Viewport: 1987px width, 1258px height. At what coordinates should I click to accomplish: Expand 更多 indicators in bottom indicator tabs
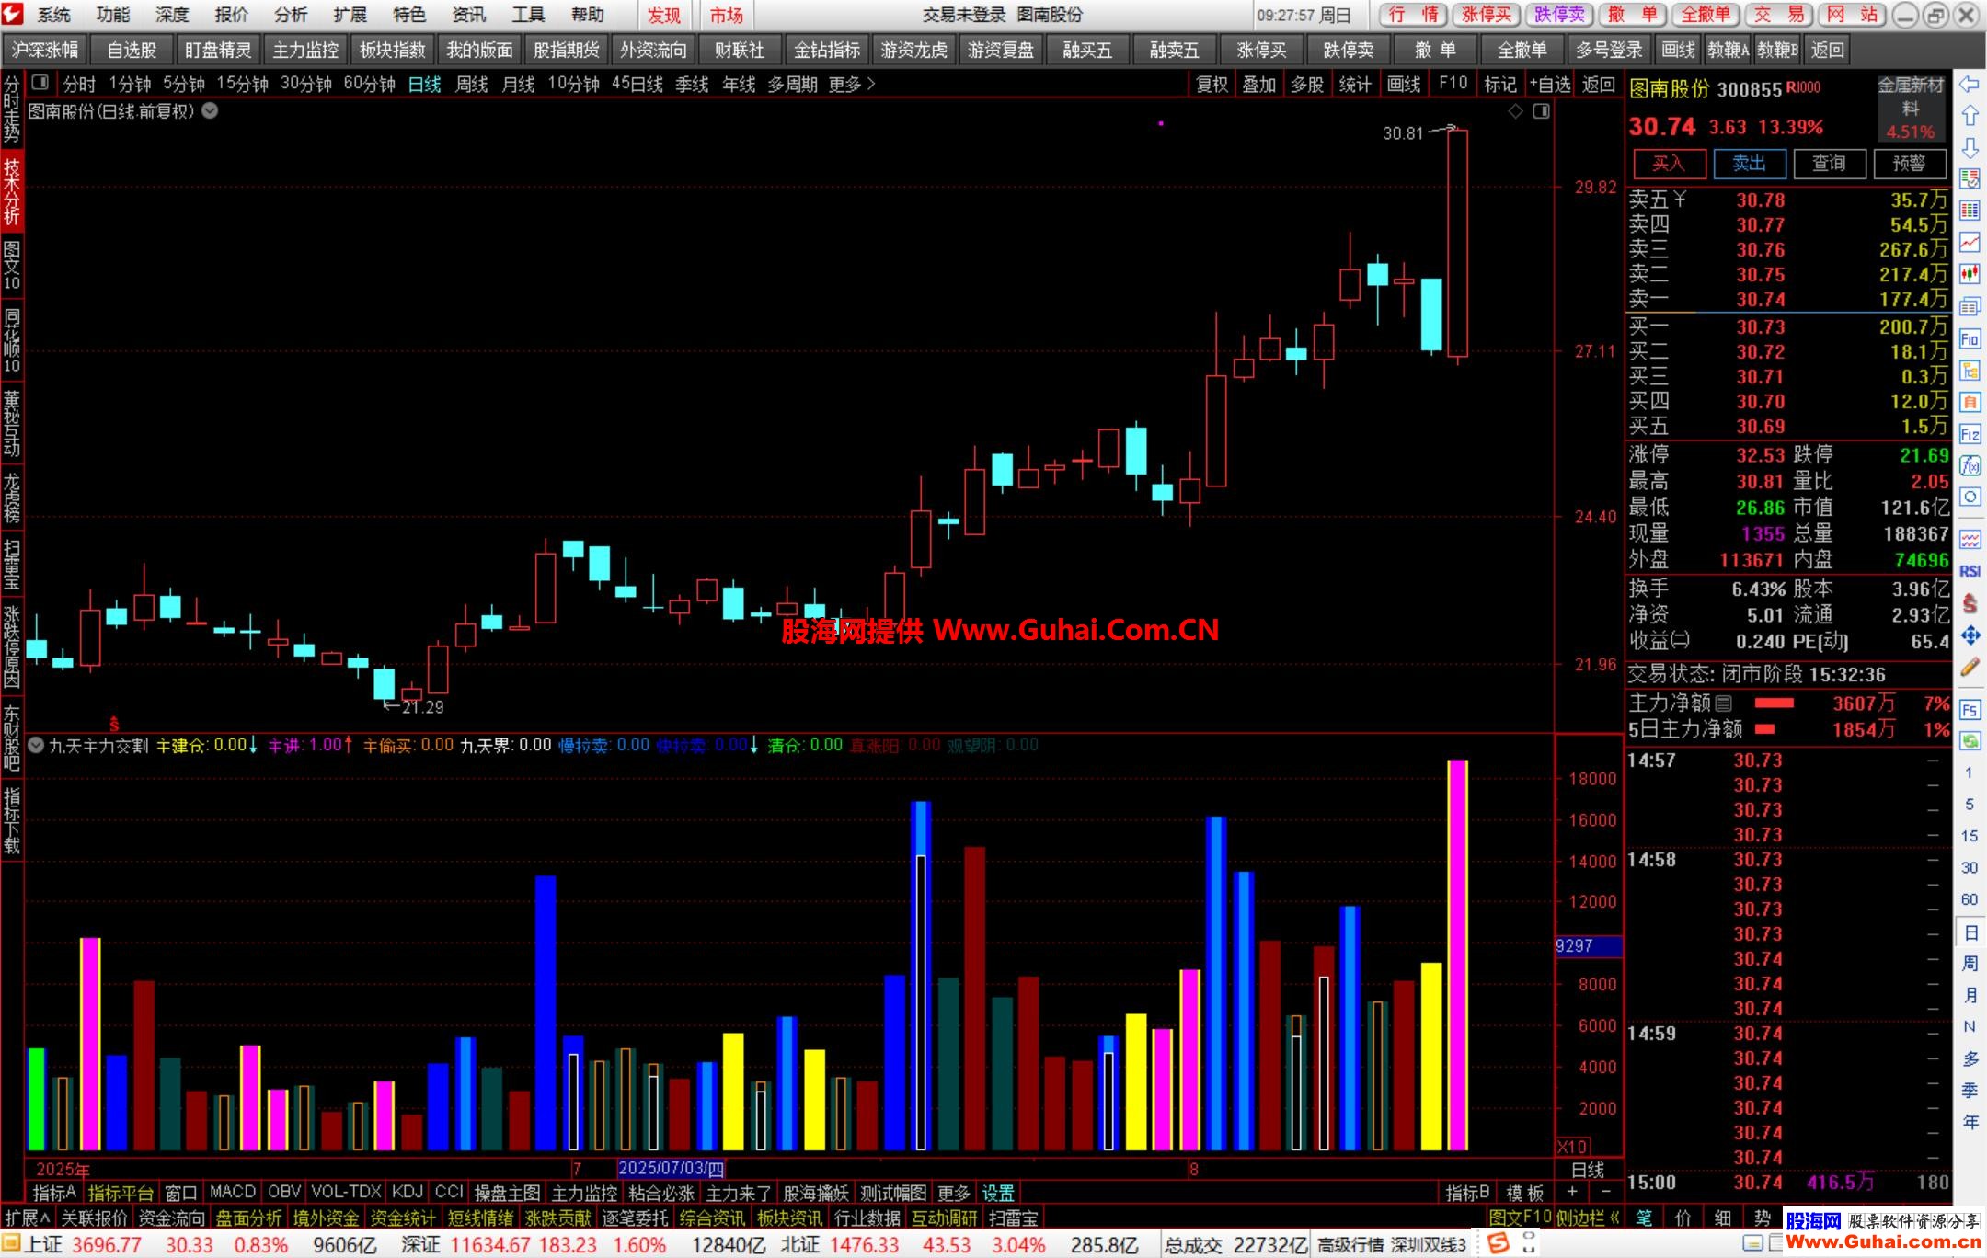click(953, 1193)
